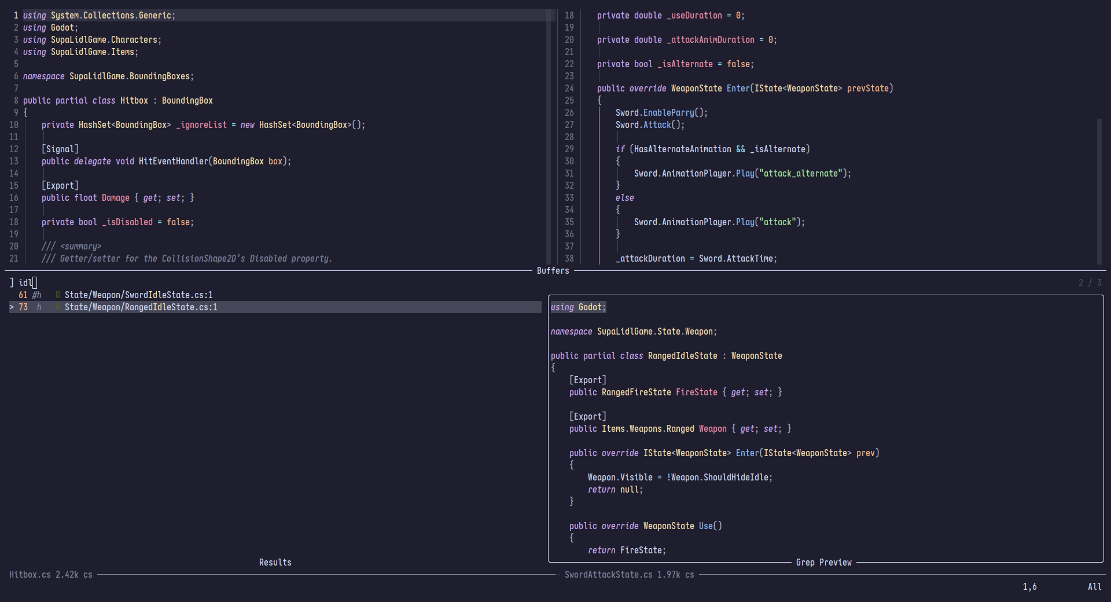Image resolution: width=1111 pixels, height=602 pixels.
Task: Open the State/Weapon/SwordIdleState.cs:1 buffer entry
Action: [x=139, y=295]
